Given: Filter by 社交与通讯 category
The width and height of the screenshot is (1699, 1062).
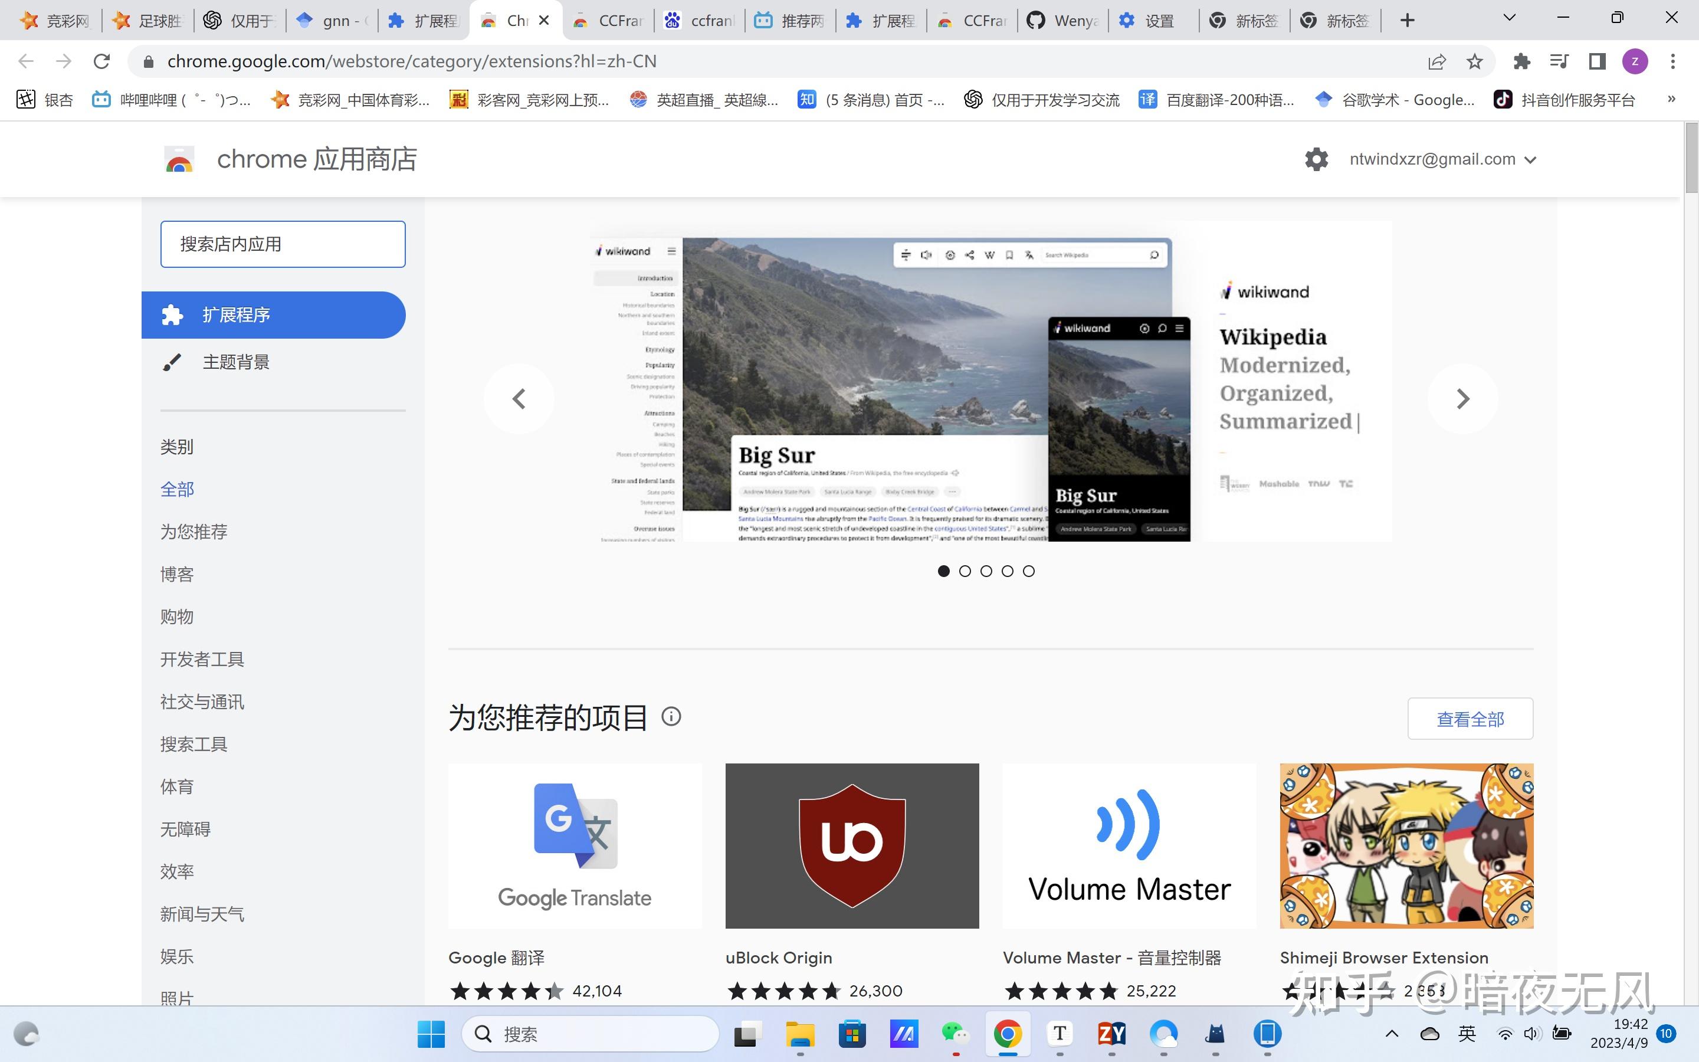Looking at the screenshot, I should click(x=202, y=702).
